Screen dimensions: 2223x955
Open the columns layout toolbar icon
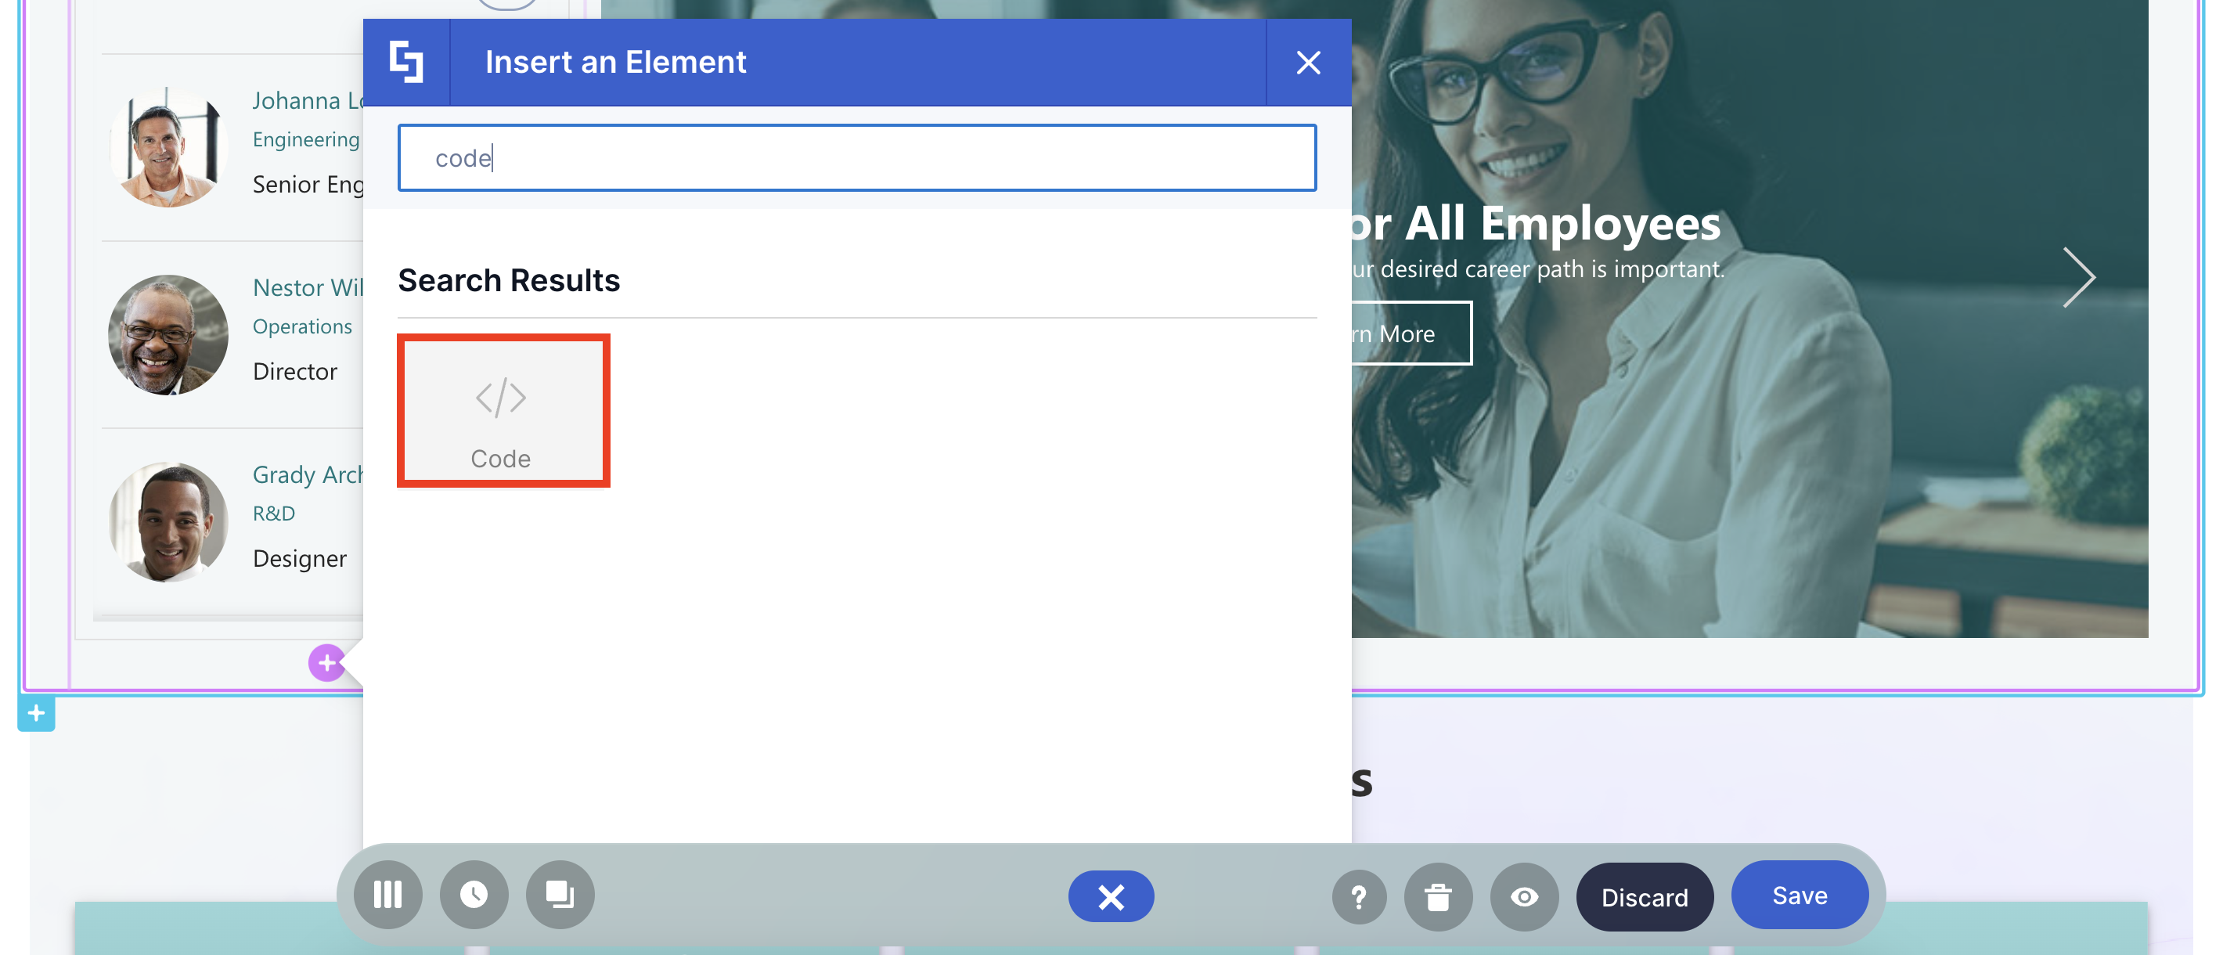(x=387, y=895)
